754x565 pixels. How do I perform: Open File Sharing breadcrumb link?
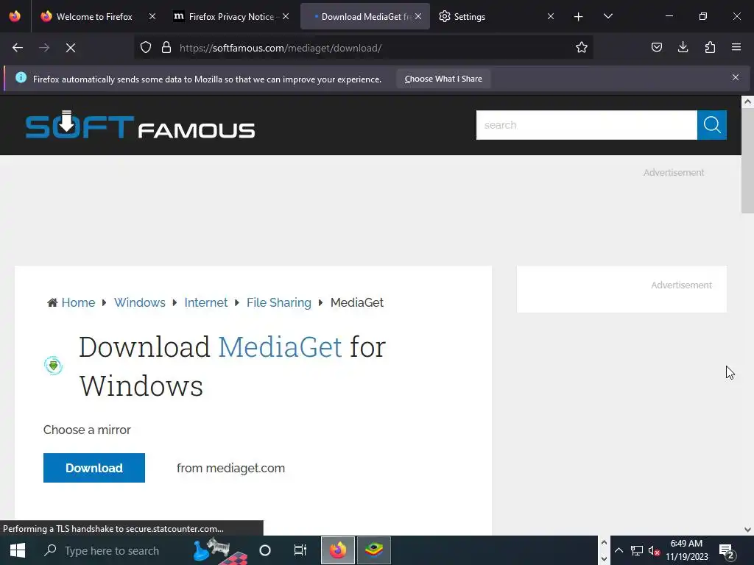279,302
